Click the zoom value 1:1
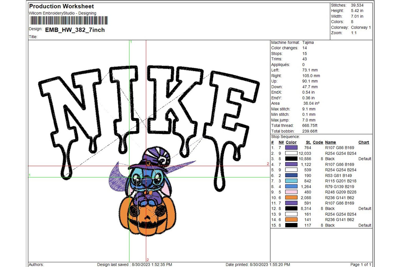Screen dimensions: 402x267 coord(354,33)
